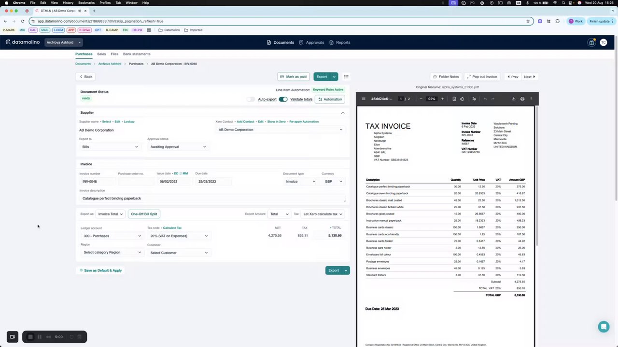Toggle the Auto export switch
Screen dimensions: 618x347
251,99
